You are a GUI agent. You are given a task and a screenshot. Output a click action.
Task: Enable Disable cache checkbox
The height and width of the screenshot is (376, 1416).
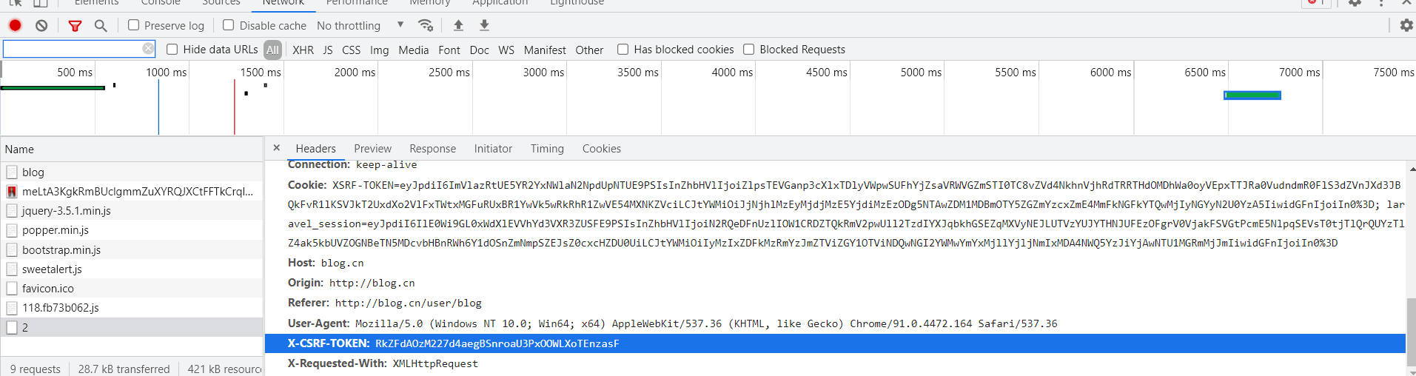[229, 25]
